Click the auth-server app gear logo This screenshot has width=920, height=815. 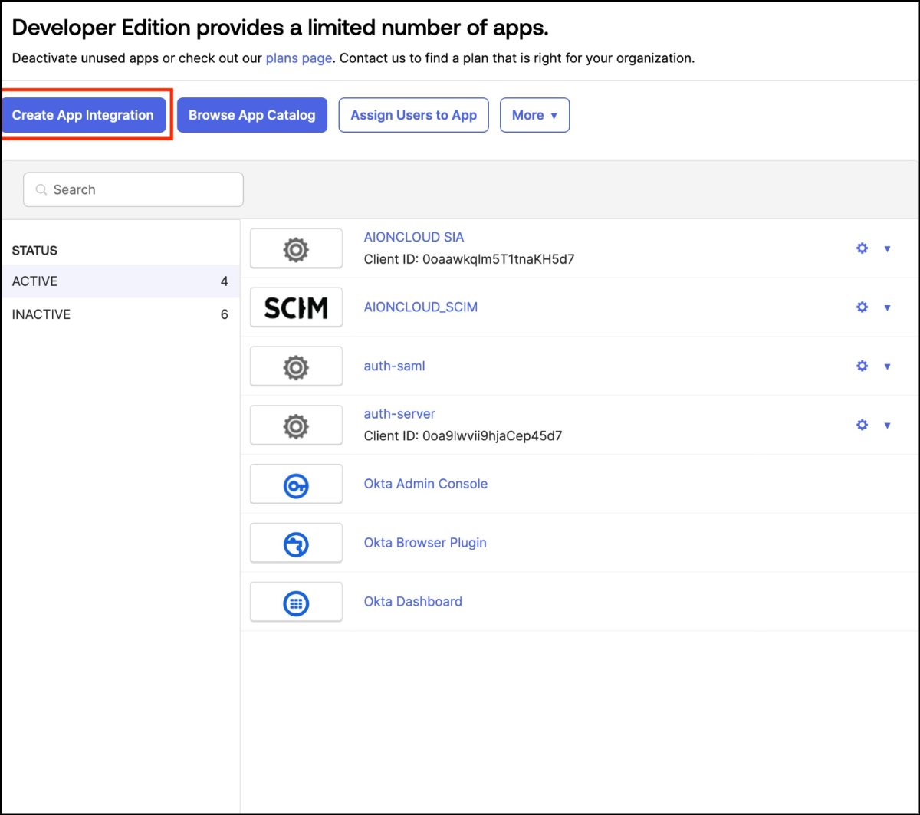pos(296,426)
